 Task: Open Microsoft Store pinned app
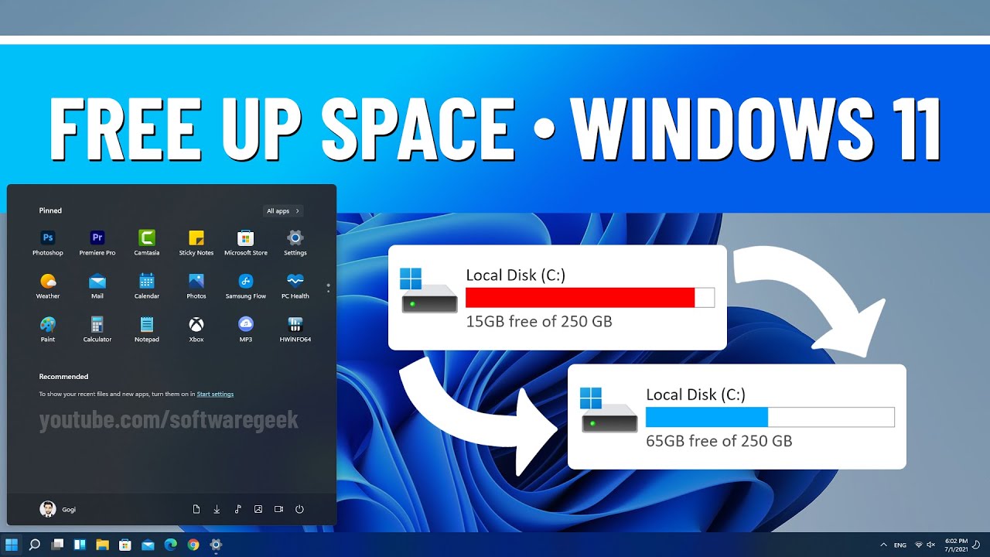[246, 242]
